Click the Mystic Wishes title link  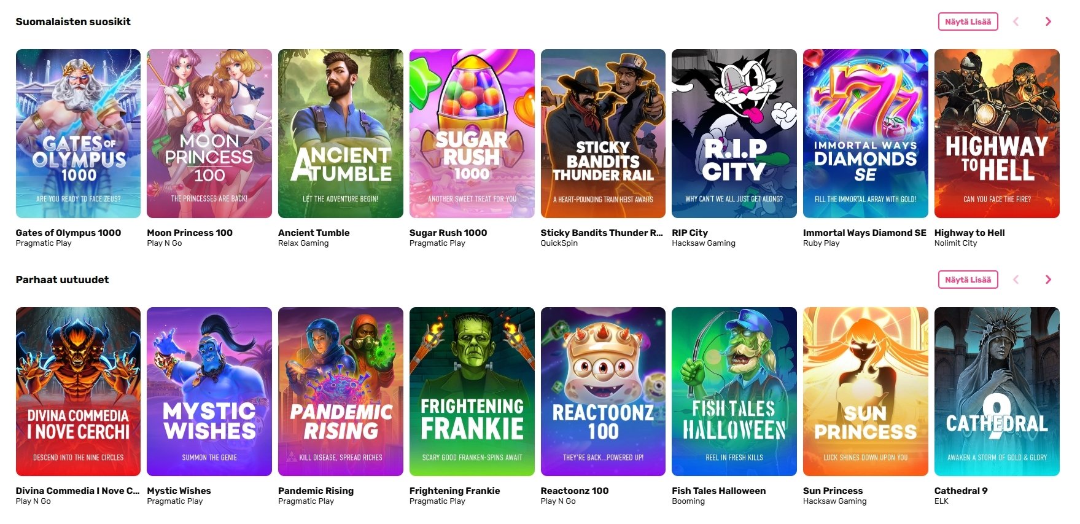tap(179, 491)
